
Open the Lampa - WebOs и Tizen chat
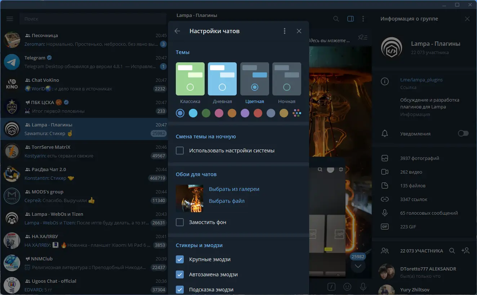(x=85, y=219)
